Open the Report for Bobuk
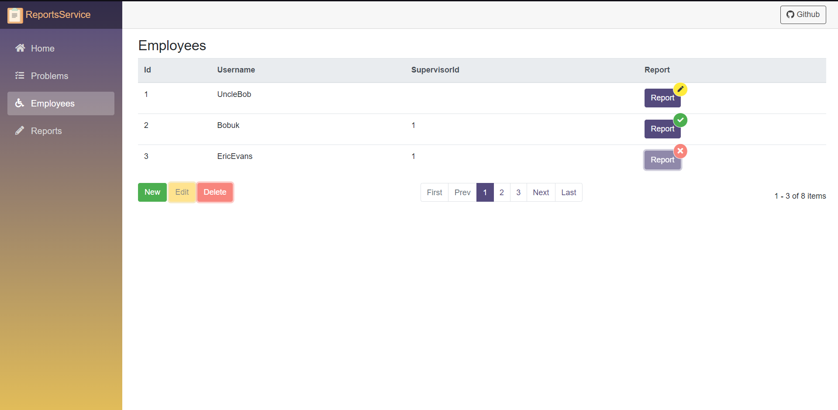This screenshot has width=838, height=410. coord(662,129)
